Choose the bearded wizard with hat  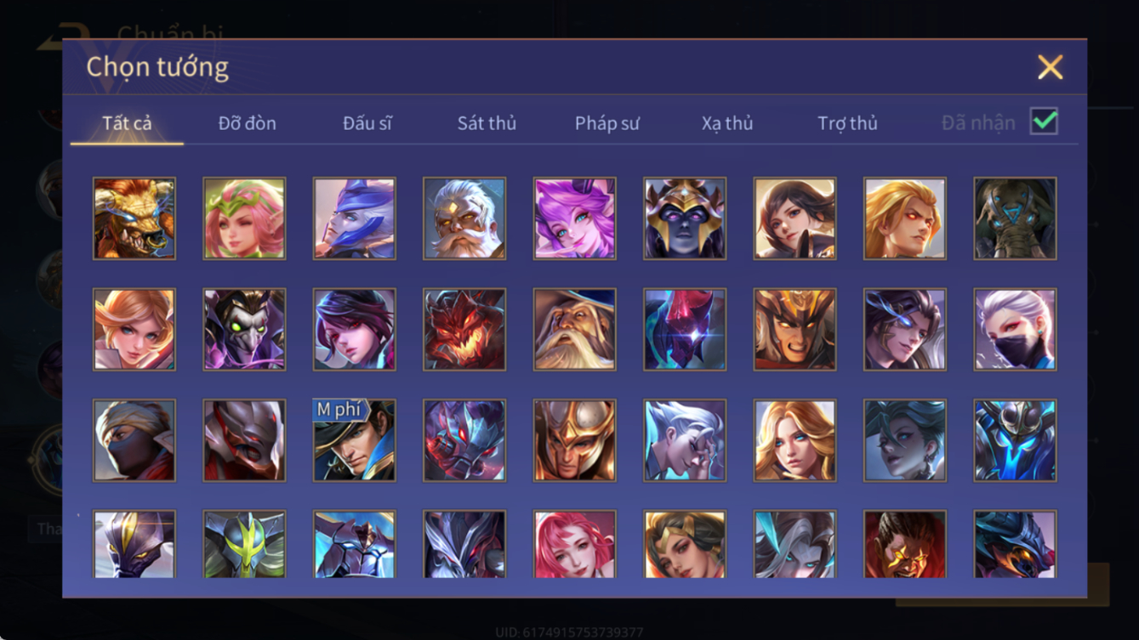574,329
